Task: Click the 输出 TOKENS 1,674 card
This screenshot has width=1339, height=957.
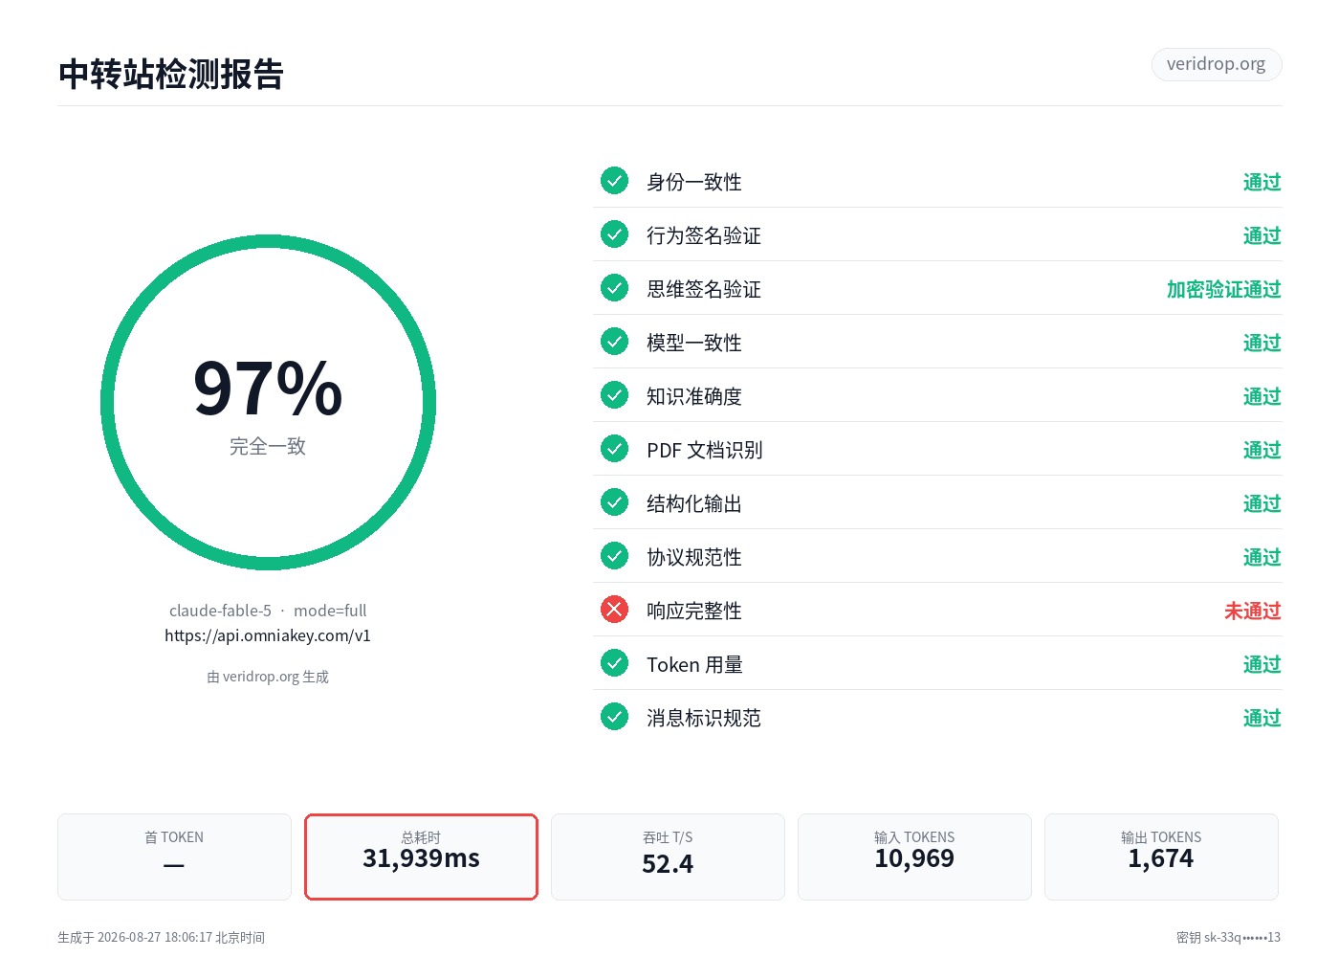Action: tap(1161, 857)
